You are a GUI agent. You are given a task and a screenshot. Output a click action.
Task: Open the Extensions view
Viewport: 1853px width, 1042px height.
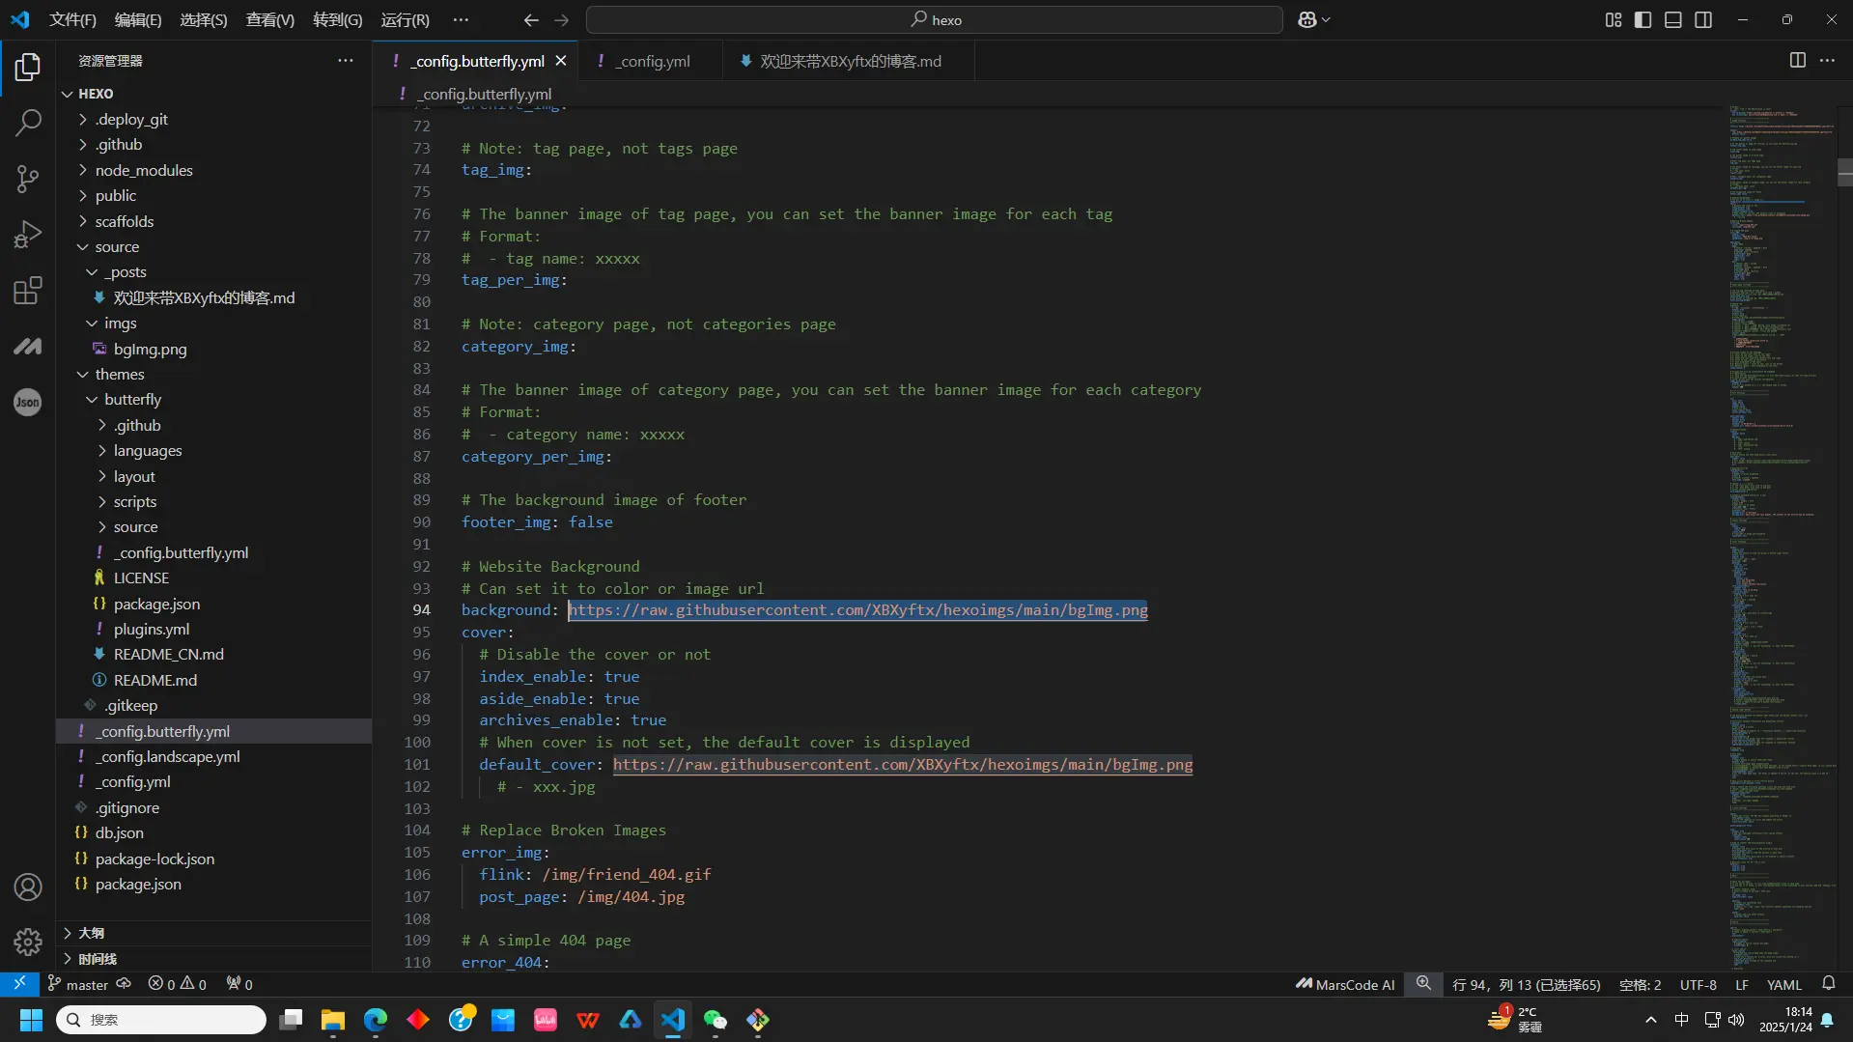pos(28,291)
